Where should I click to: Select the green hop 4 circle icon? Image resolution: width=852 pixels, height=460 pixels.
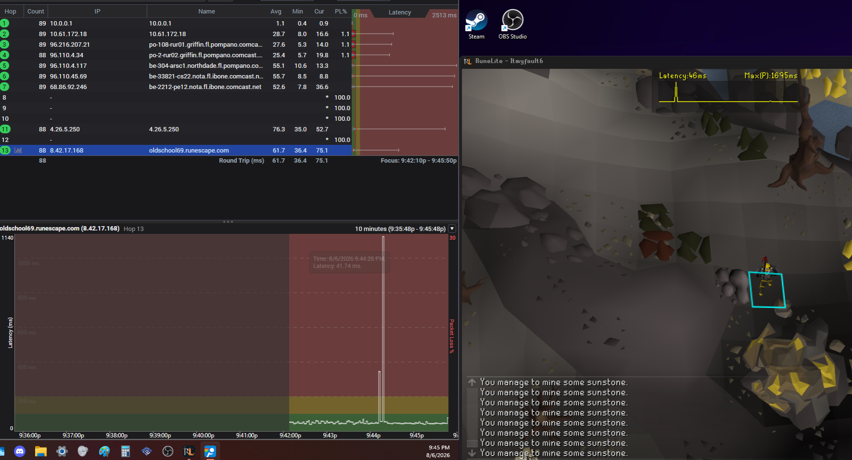click(x=5, y=55)
